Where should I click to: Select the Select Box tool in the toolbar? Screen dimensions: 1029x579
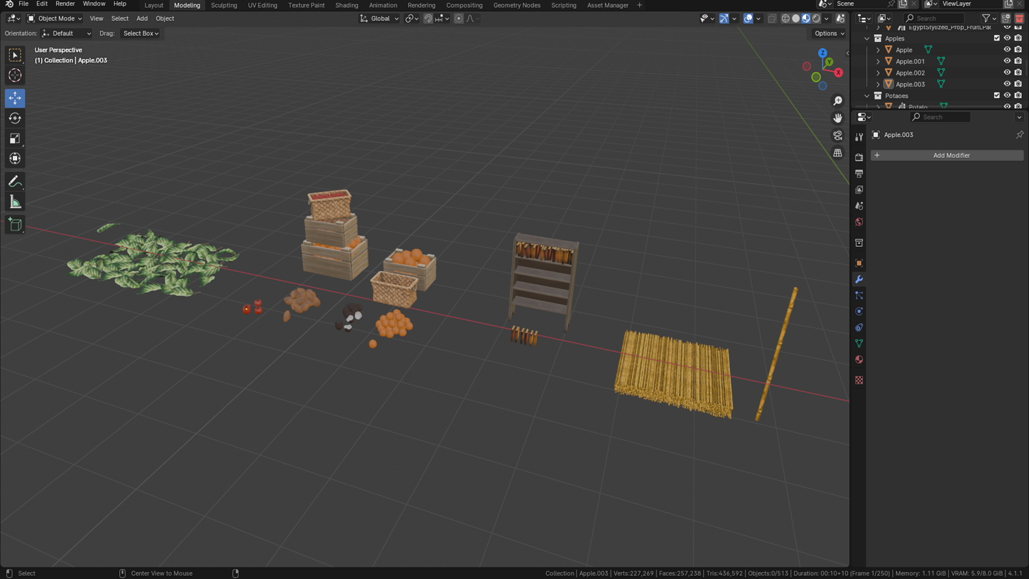click(x=15, y=55)
